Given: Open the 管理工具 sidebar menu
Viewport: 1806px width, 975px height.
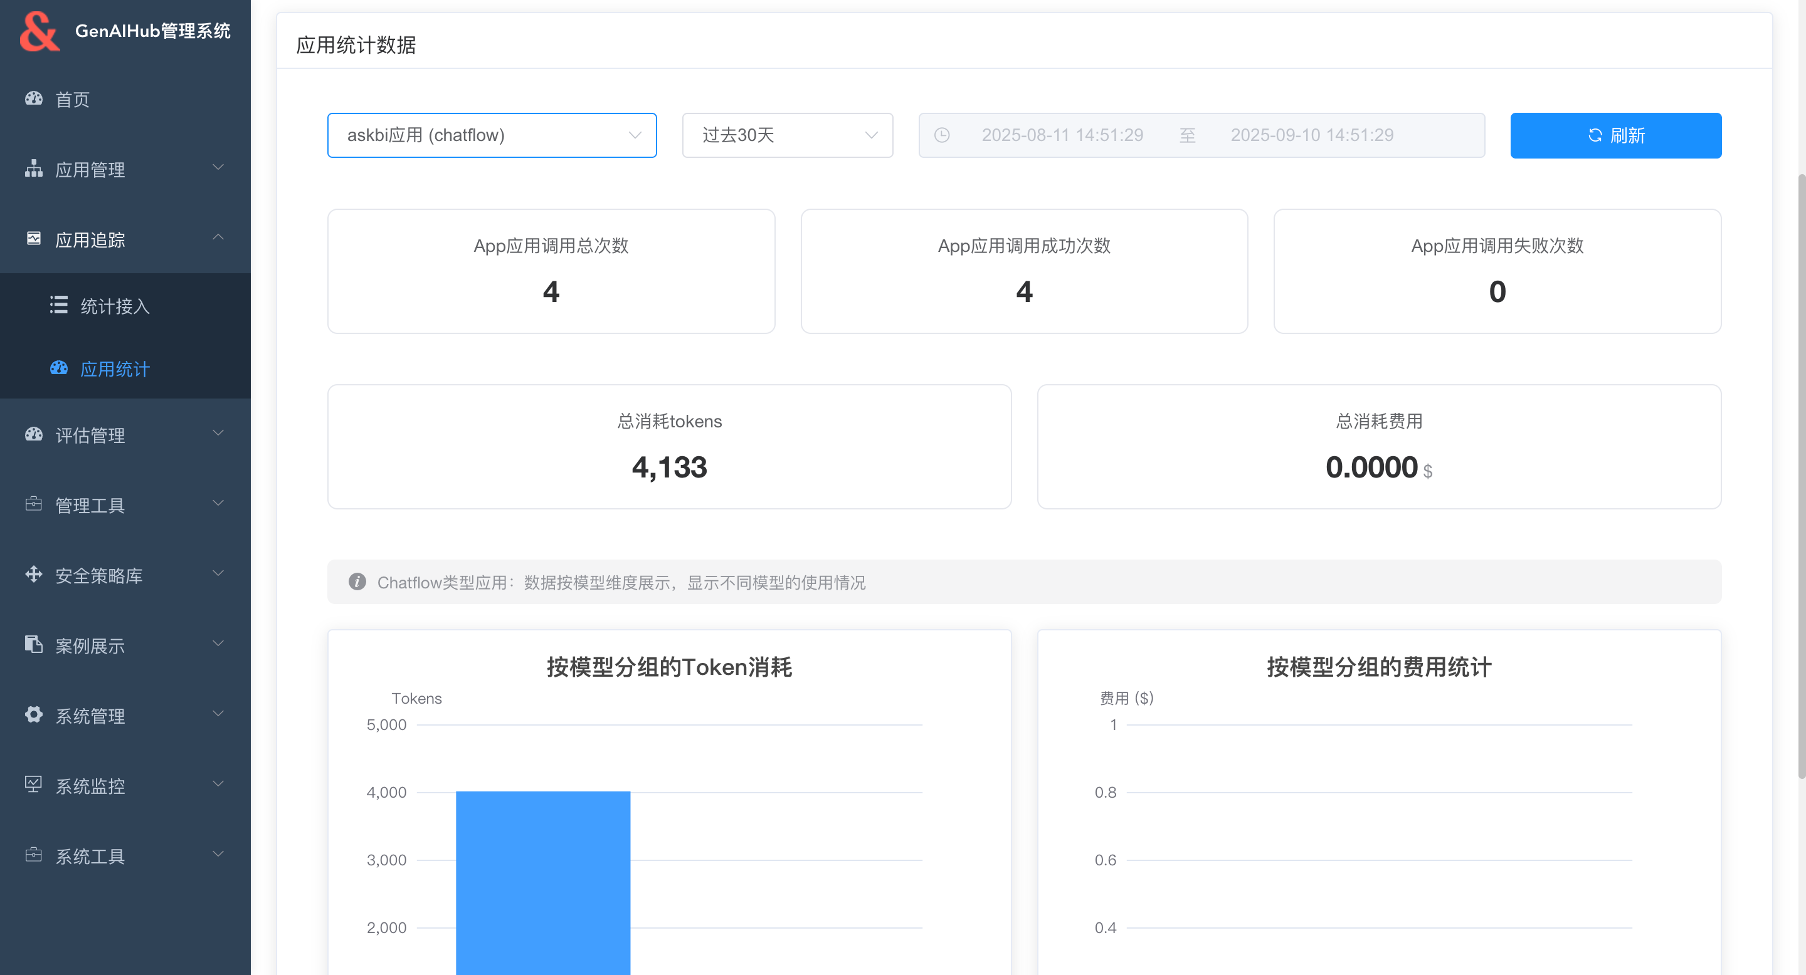Looking at the screenshot, I should tap(90, 505).
